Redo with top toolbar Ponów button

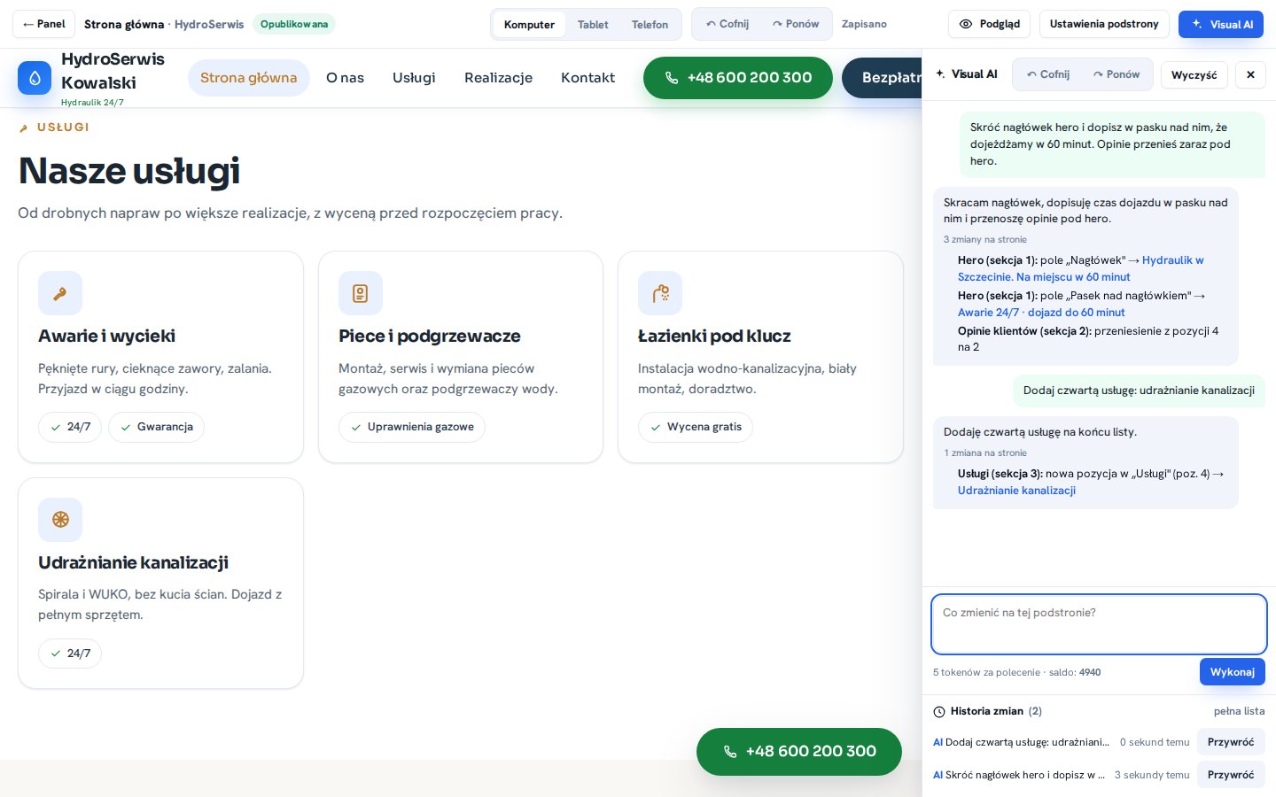[x=796, y=24]
